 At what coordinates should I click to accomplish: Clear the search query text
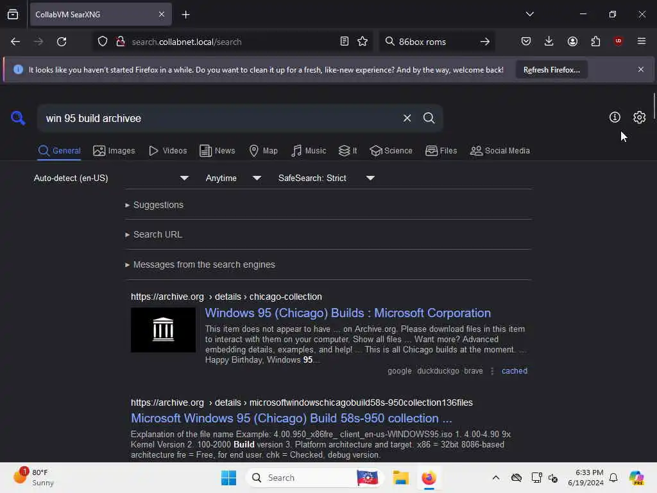[x=407, y=118]
